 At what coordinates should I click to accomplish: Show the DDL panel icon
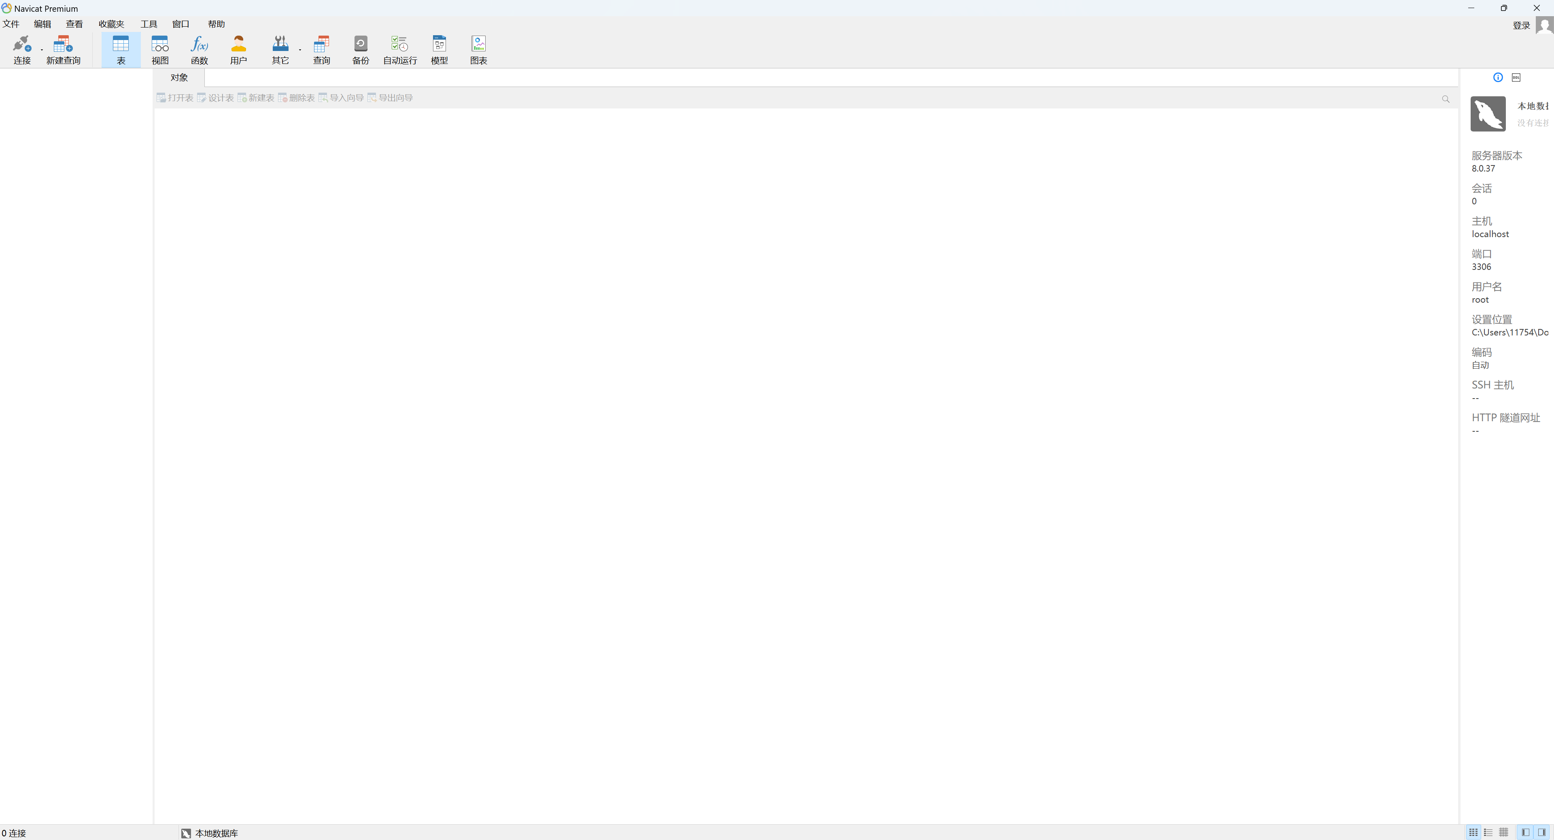(x=1516, y=77)
